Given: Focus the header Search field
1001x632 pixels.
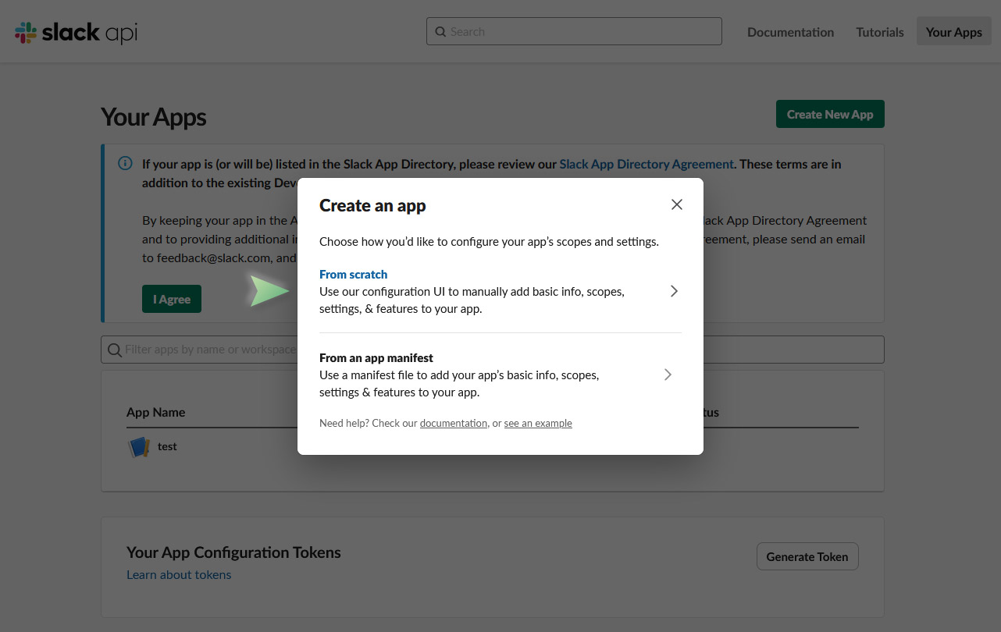Looking at the screenshot, I should pyautogui.click(x=574, y=31).
